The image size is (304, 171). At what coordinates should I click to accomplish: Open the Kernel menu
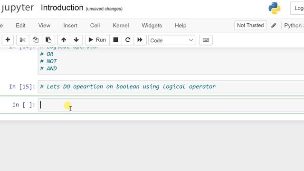121,25
